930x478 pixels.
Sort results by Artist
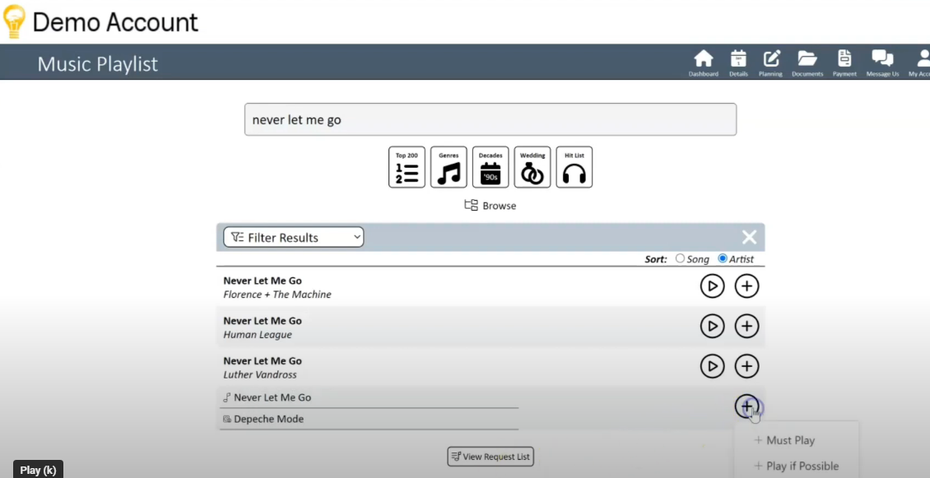click(723, 258)
